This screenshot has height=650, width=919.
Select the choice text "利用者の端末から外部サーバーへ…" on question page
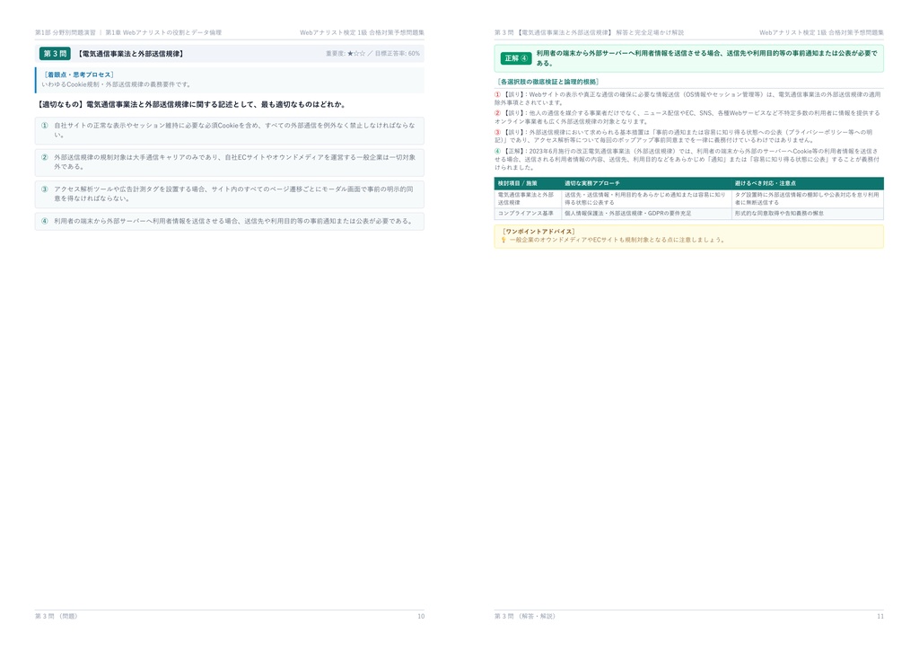pyautogui.click(x=233, y=221)
